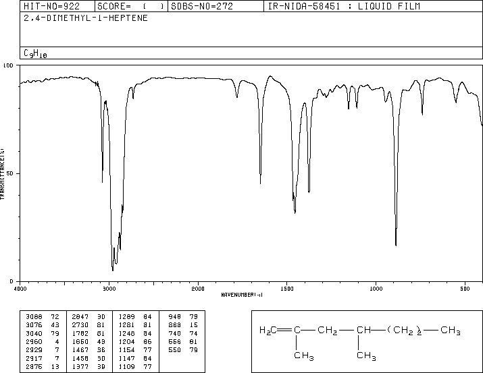Click the IR-NIDA-58451 : LIQUID FILM label

[x=344, y=6]
